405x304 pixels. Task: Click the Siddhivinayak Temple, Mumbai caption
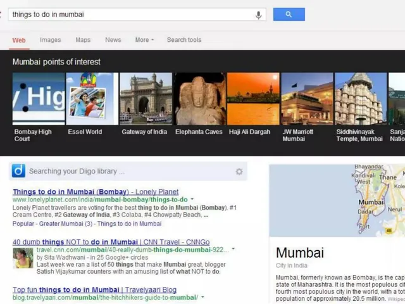point(359,135)
